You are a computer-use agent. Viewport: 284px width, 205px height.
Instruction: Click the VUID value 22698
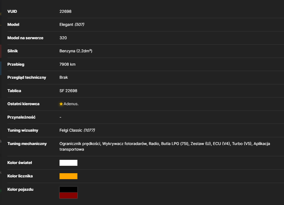[x=65, y=11]
